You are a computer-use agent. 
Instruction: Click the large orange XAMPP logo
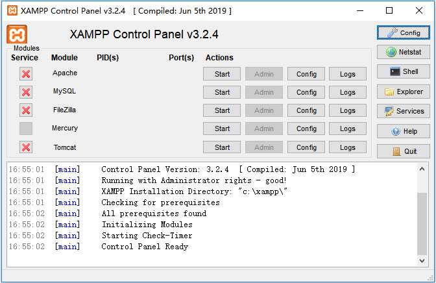coord(17,34)
